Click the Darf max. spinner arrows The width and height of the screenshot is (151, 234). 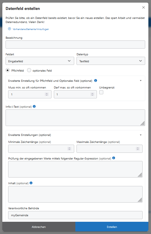point(92,94)
